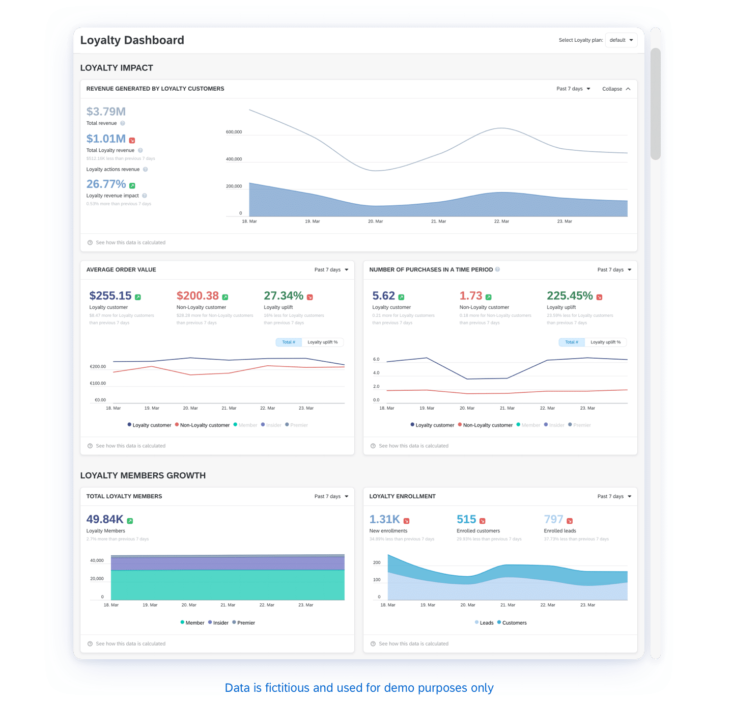Click help icon beside Number of Purchases title
The width and height of the screenshot is (733, 701).
coord(497,269)
